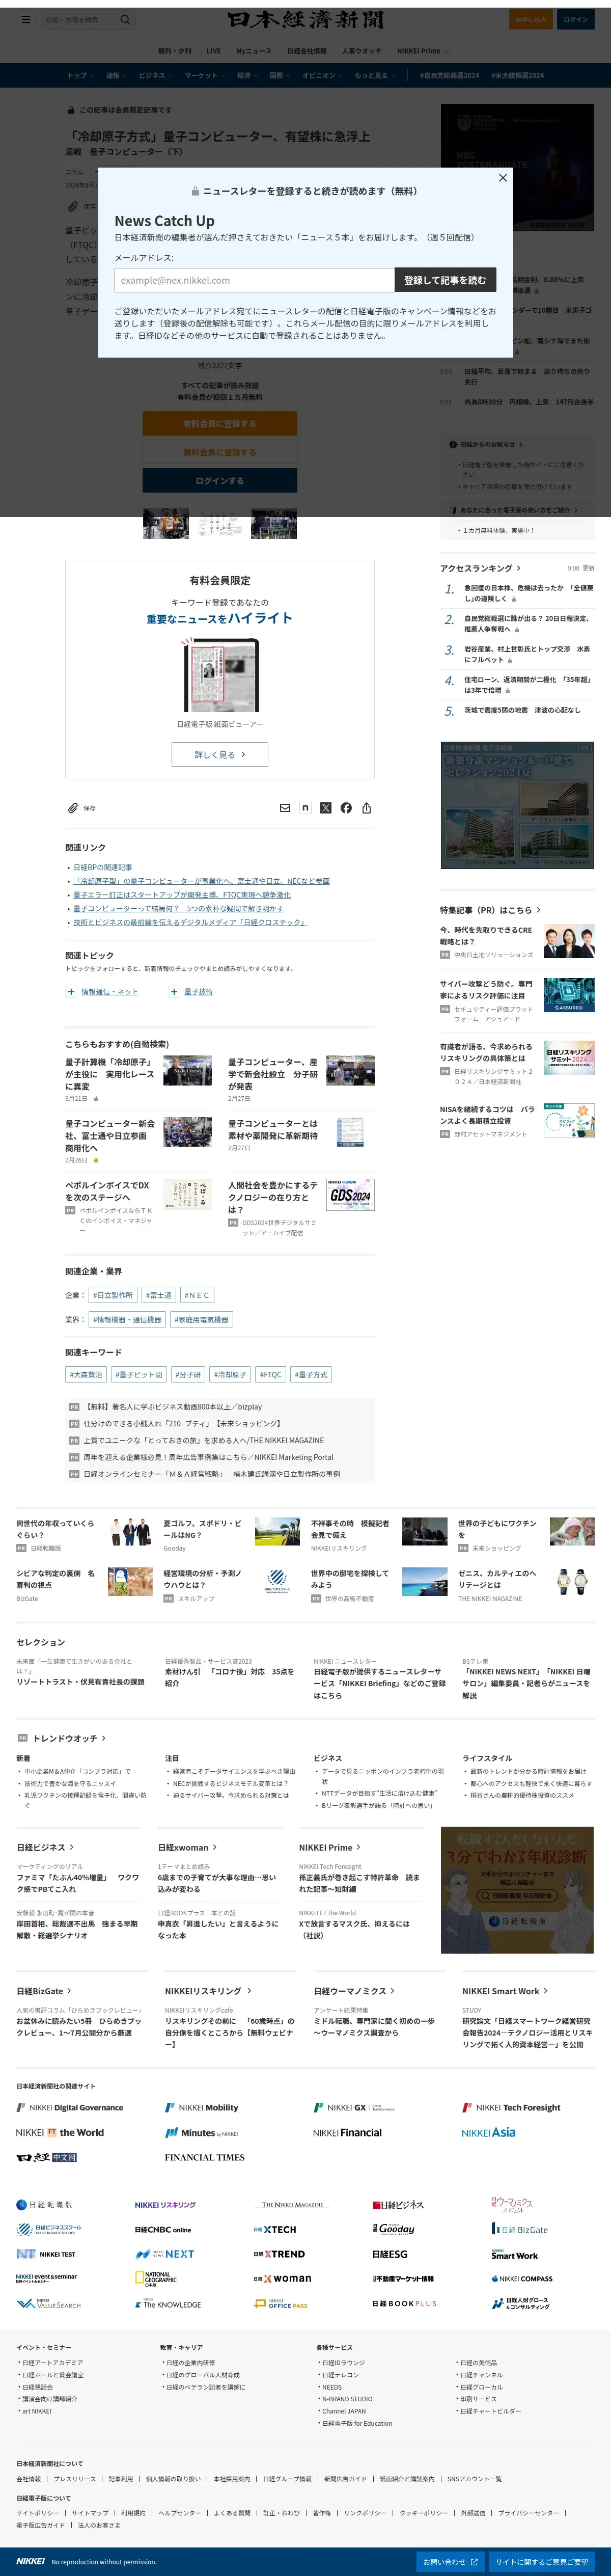
Task: Click the paperclip 保存 icon below article
Action: (73, 808)
